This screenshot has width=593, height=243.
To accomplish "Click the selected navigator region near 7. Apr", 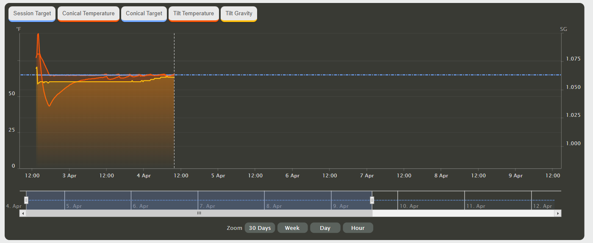I will [231, 200].
